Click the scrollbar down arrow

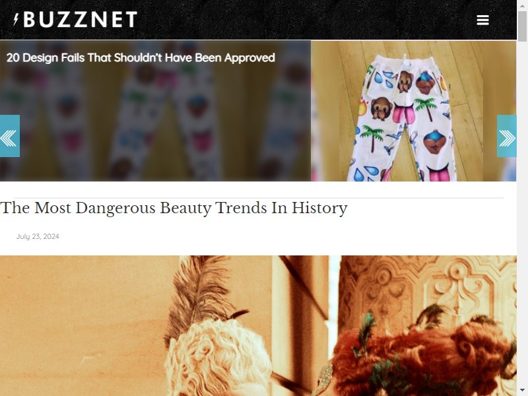click(522, 392)
